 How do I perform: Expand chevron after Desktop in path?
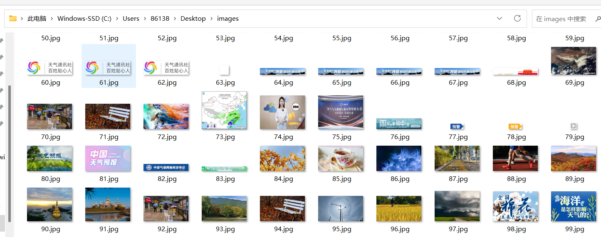(x=211, y=19)
